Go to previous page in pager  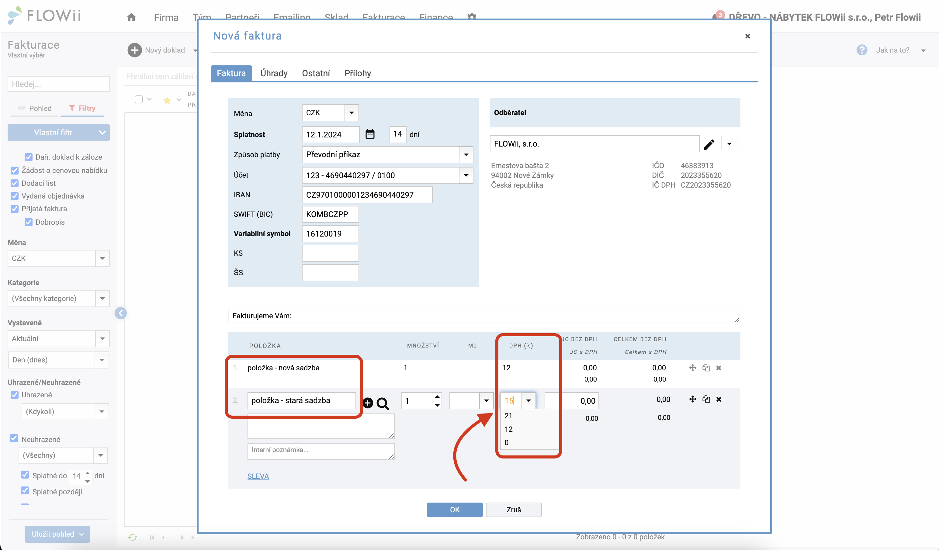(163, 537)
